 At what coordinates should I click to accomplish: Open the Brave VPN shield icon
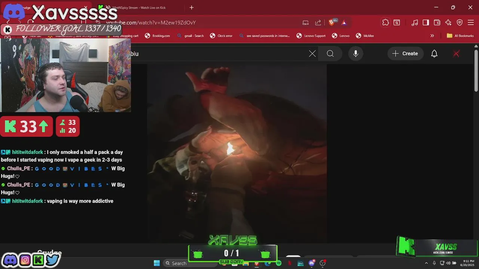[460, 22]
